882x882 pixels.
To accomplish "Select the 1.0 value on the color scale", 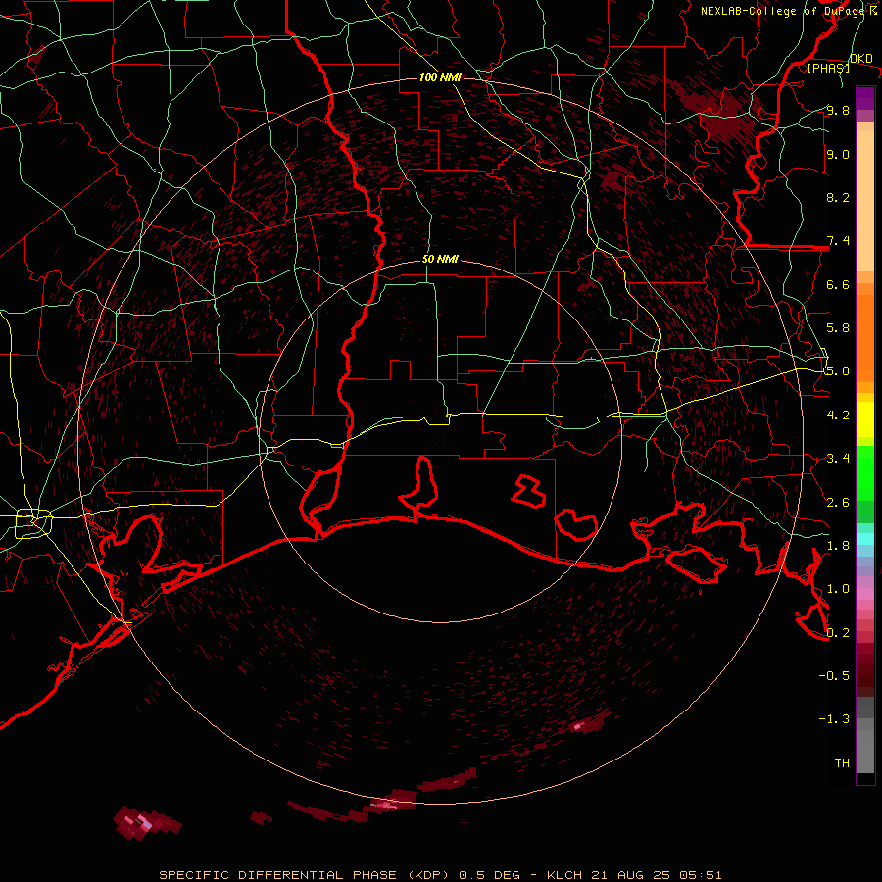I will [x=838, y=589].
